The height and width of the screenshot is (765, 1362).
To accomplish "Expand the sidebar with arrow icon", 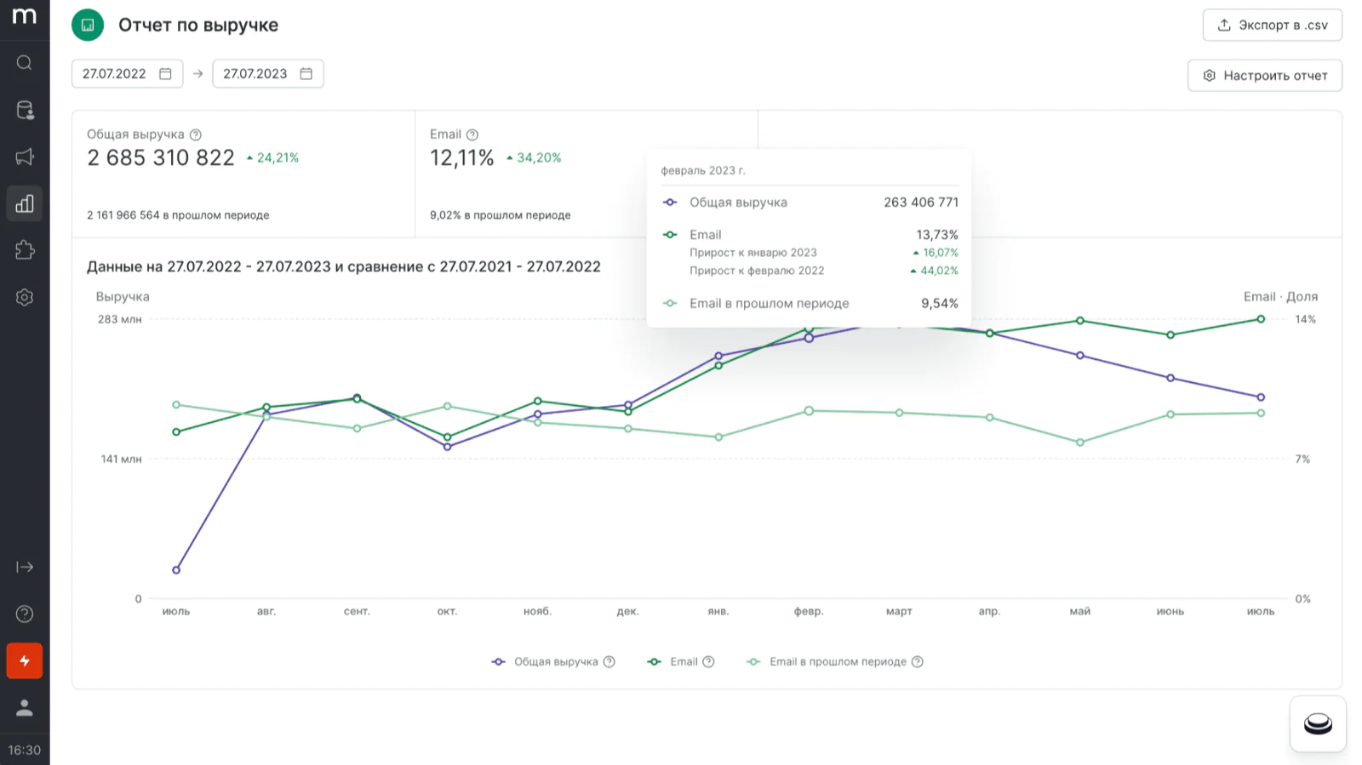I will (25, 567).
